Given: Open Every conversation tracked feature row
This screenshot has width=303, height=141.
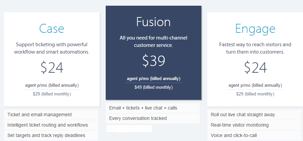Looking at the screenshot, I should pos(153,118).
